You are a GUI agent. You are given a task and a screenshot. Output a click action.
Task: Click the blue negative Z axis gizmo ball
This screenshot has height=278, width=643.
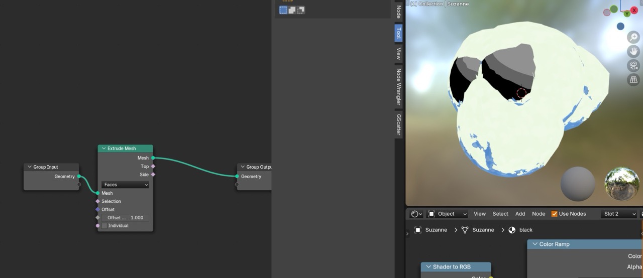pyautogui.click(x=620, y=26)
